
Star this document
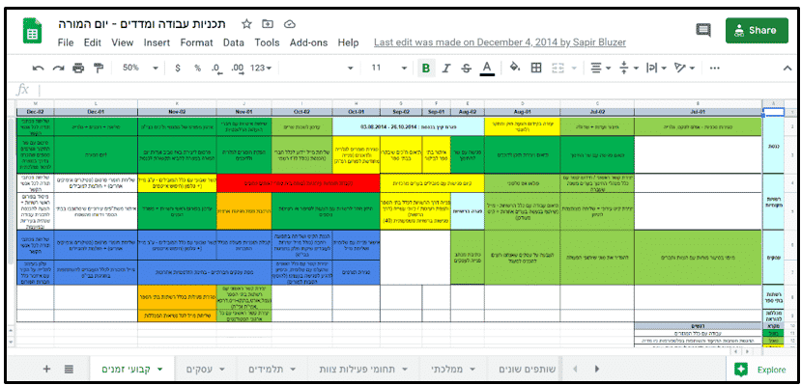click(x=246, y=24)
